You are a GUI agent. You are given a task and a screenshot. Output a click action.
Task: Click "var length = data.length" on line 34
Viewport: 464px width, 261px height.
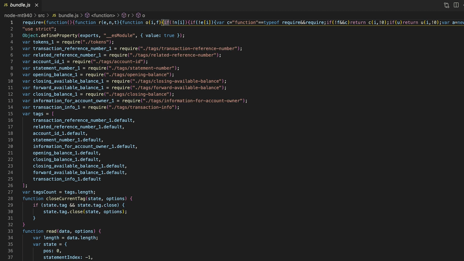[65, 238]
